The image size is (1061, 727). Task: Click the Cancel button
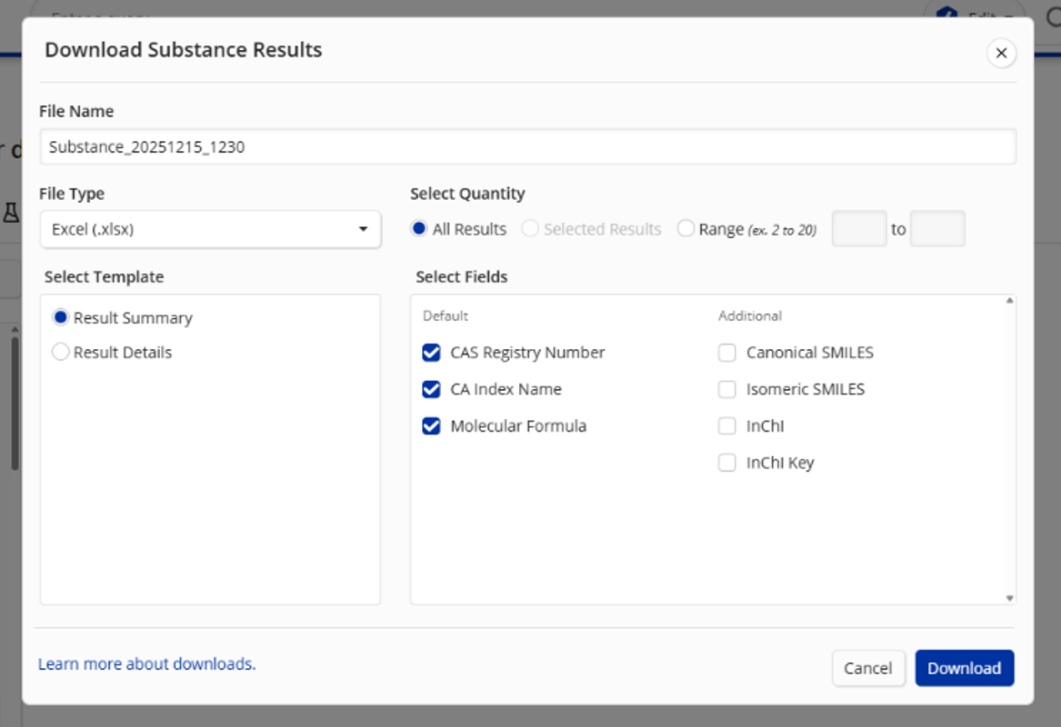868,668
